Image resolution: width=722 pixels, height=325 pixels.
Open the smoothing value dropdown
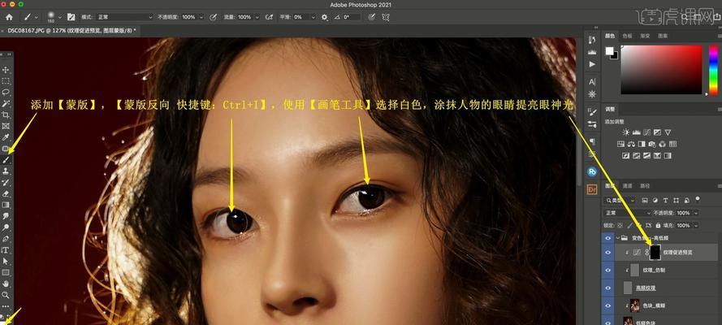[x=313, y=17]
